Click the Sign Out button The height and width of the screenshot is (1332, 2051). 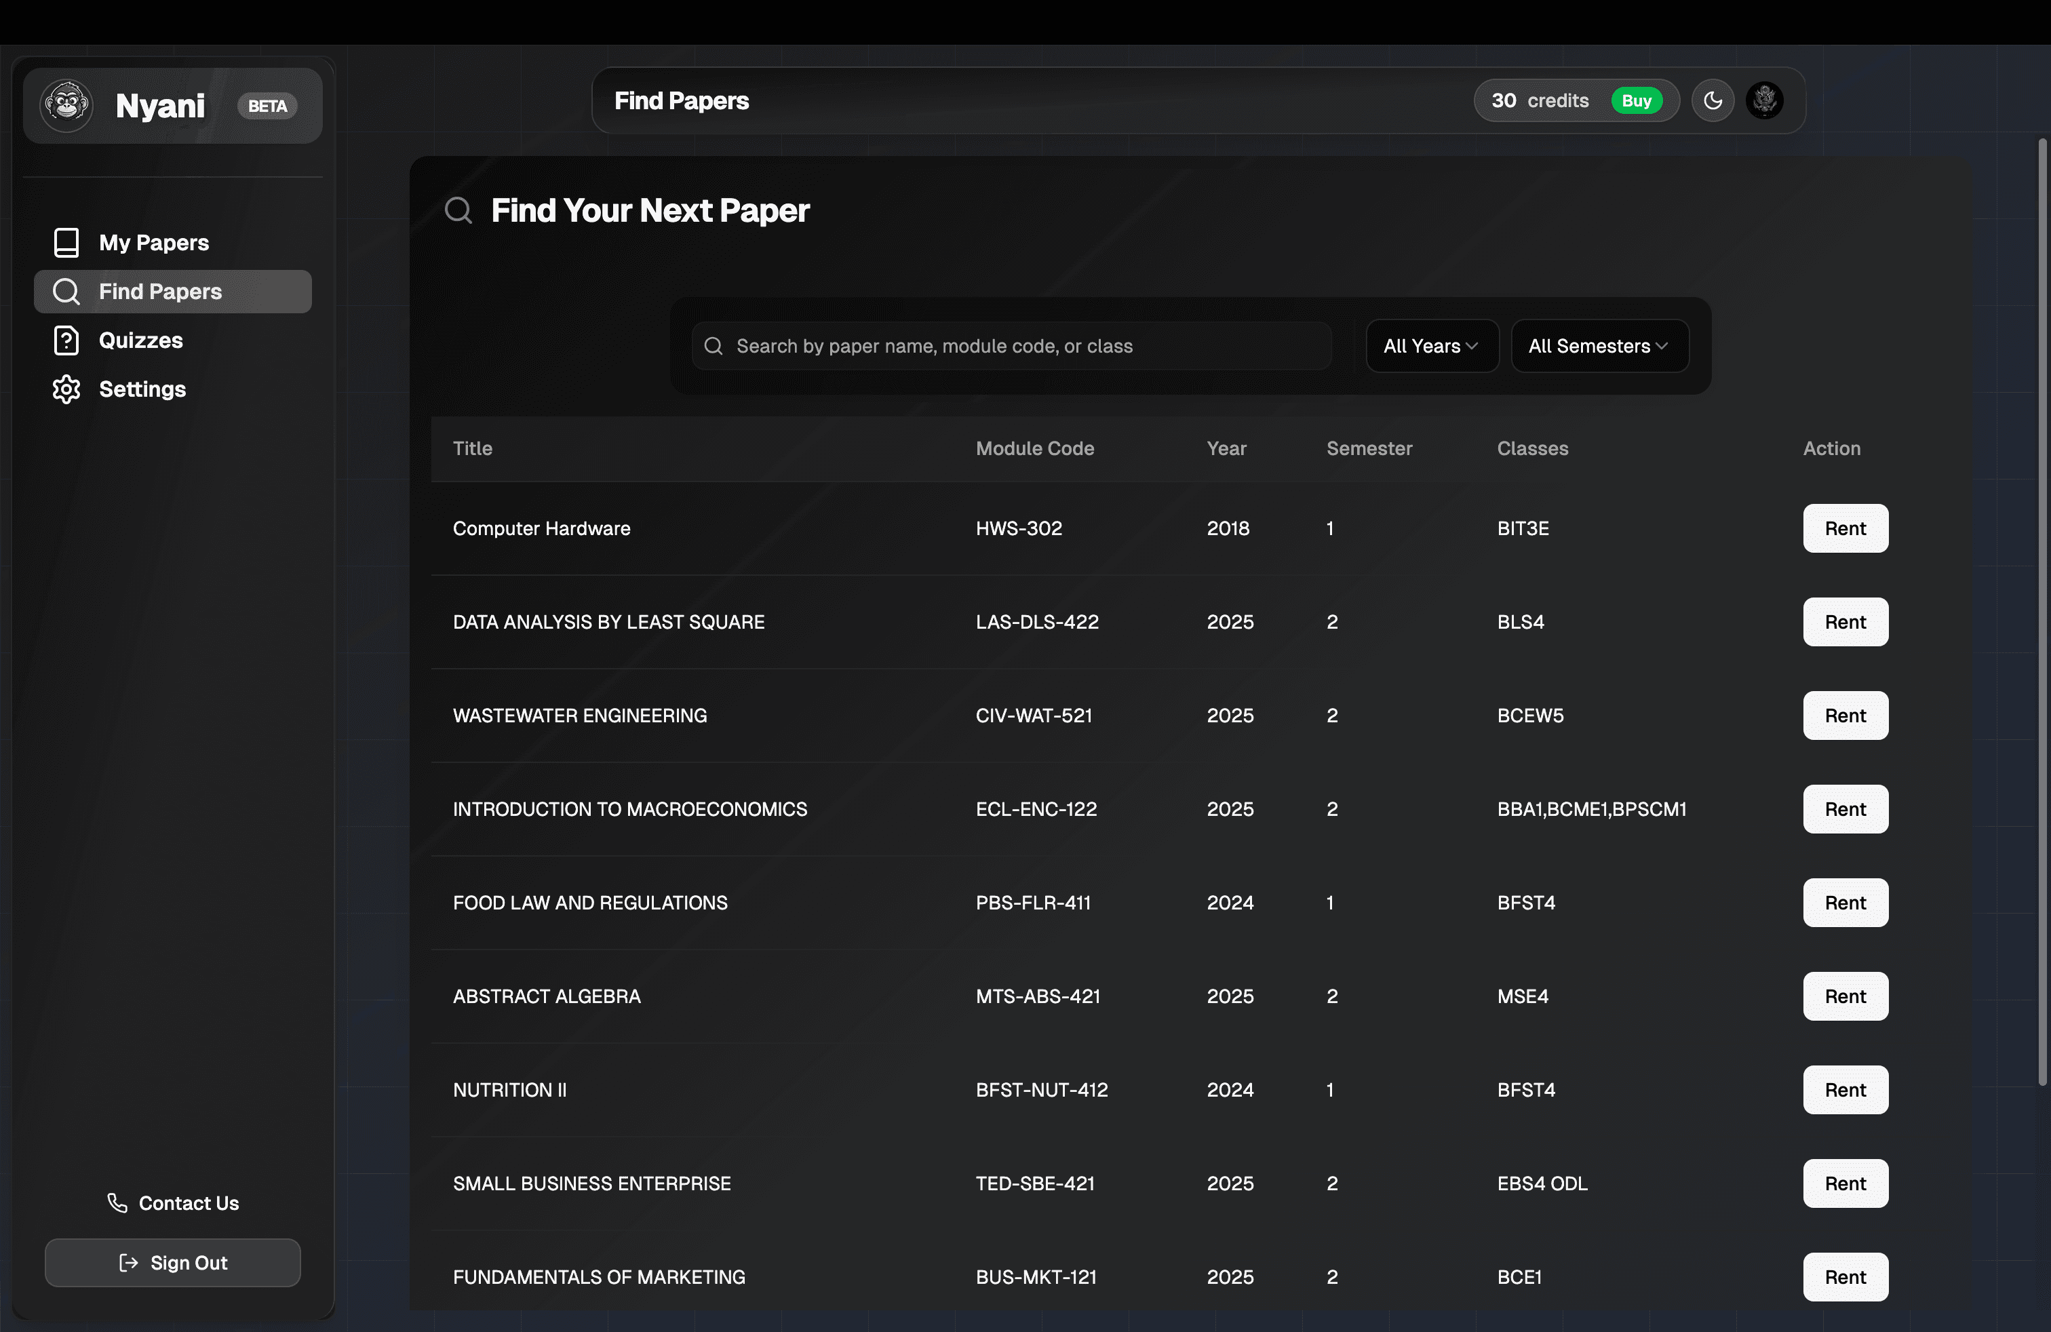[172, 1262]
